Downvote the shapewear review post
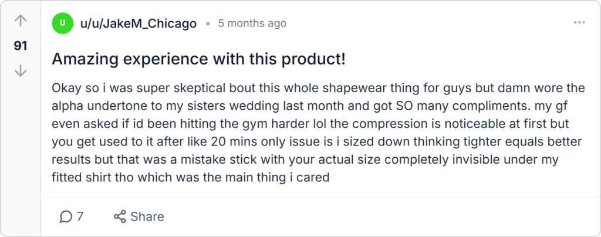The width and height of the screenshot is (601, 237). [x=21, y=70]
